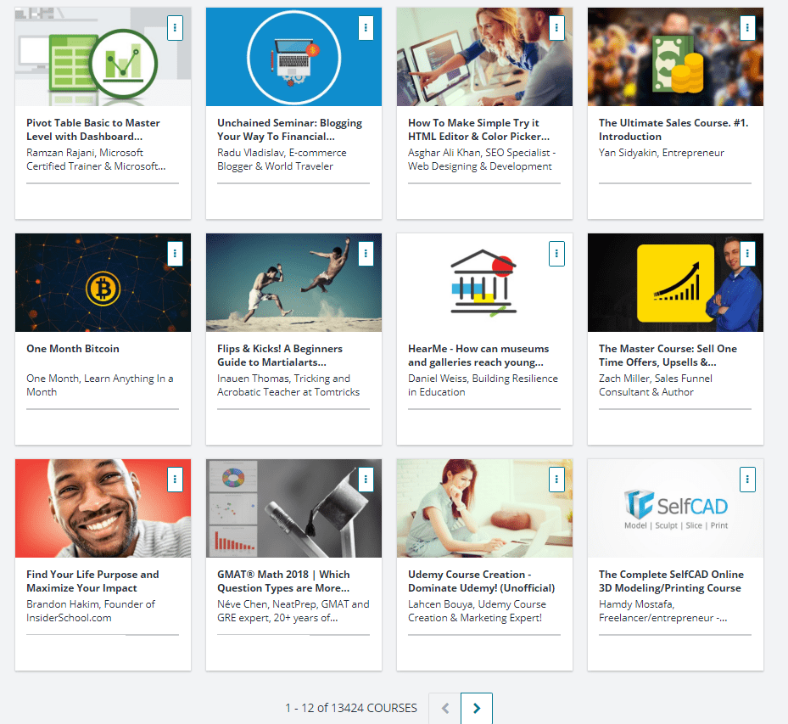Open GMAT Math 2018 course title
The image size is (788, 724).
point(283,581)
